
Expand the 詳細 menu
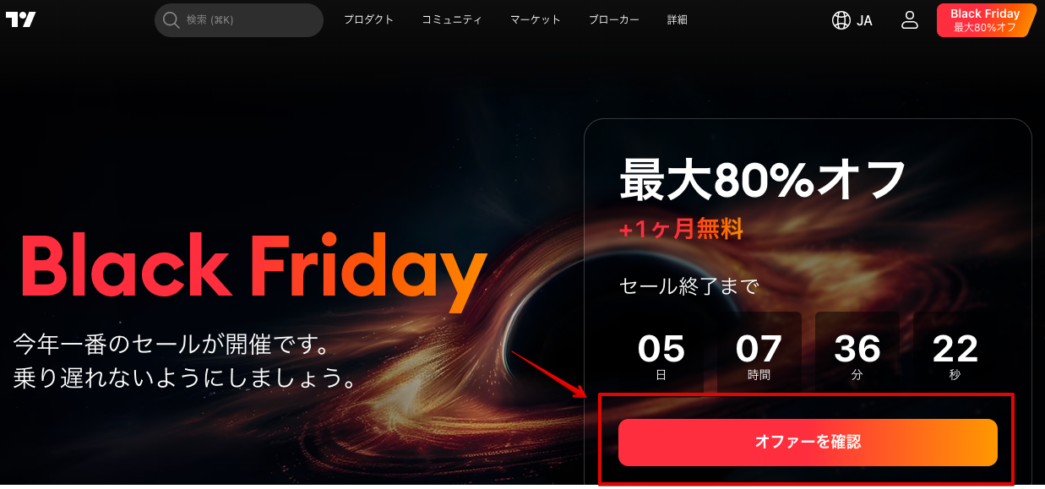[678, 19]
